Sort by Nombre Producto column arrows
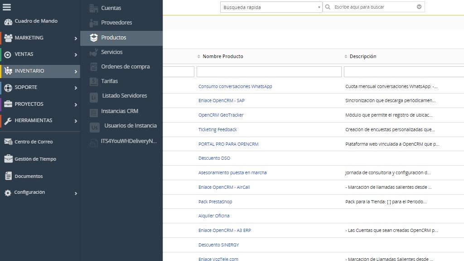The width and height of the screenshot is (464, 261). (198, 56)
